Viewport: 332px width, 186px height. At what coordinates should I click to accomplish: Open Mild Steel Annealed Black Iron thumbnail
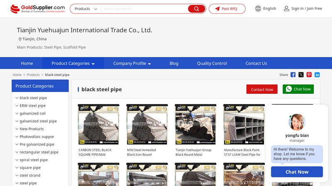(147, 124)
